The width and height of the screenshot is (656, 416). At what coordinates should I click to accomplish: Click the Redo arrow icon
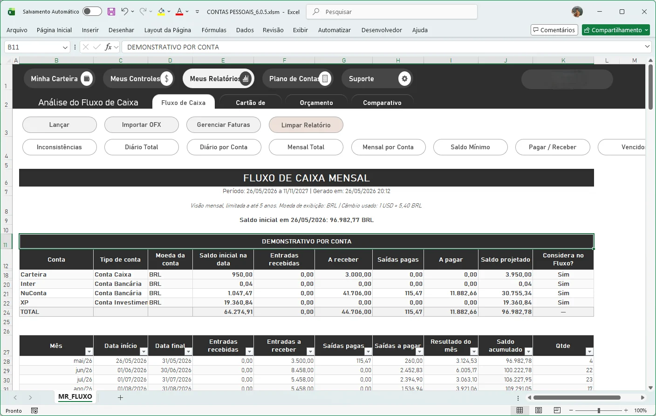click(x=143, y=12)
